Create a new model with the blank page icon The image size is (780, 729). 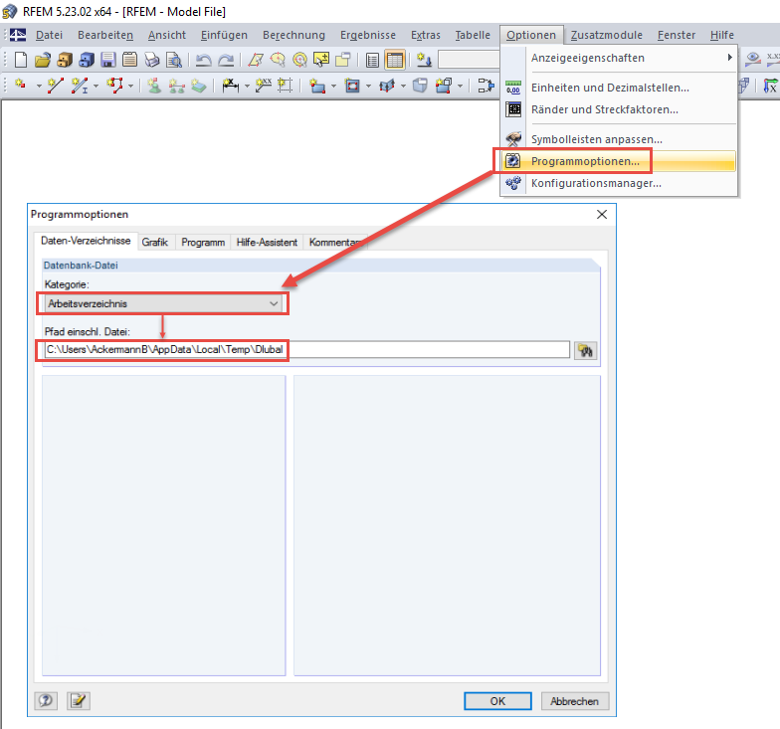click(x=20, y=60)
